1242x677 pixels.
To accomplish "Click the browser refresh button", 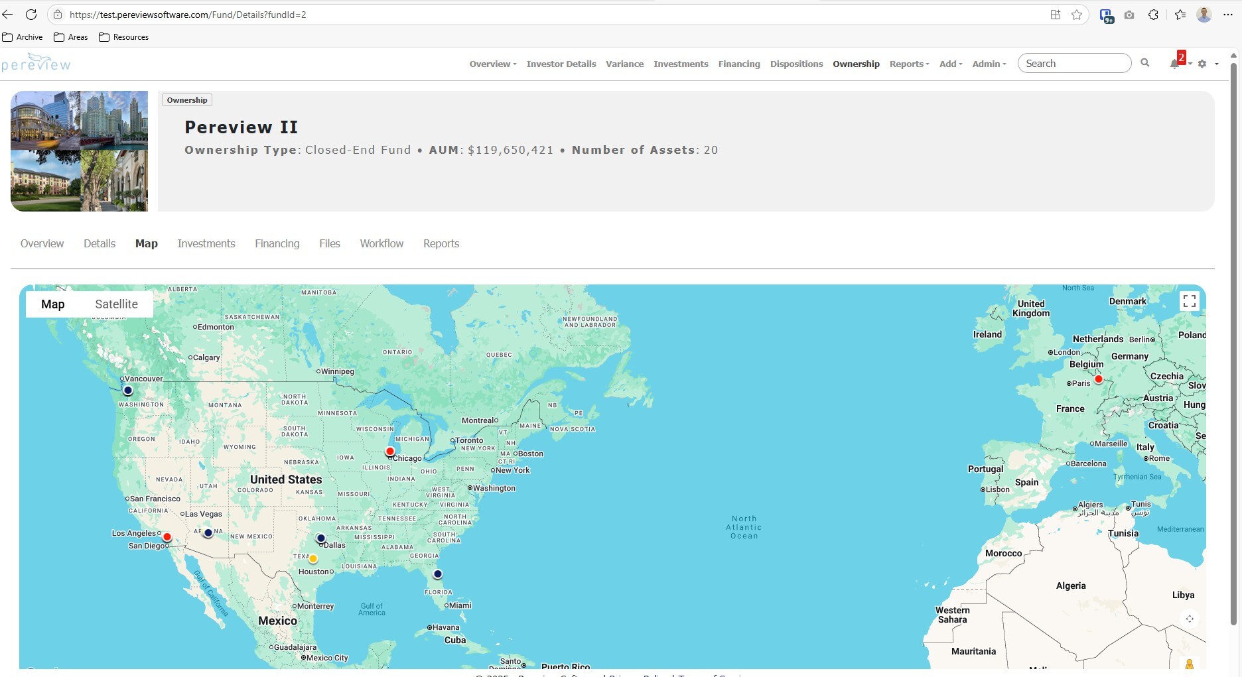I will (31, 15).
